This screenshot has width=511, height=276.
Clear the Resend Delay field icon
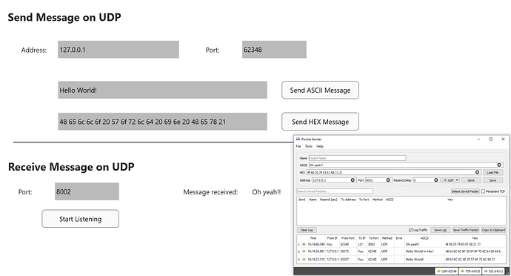(436, 180)
